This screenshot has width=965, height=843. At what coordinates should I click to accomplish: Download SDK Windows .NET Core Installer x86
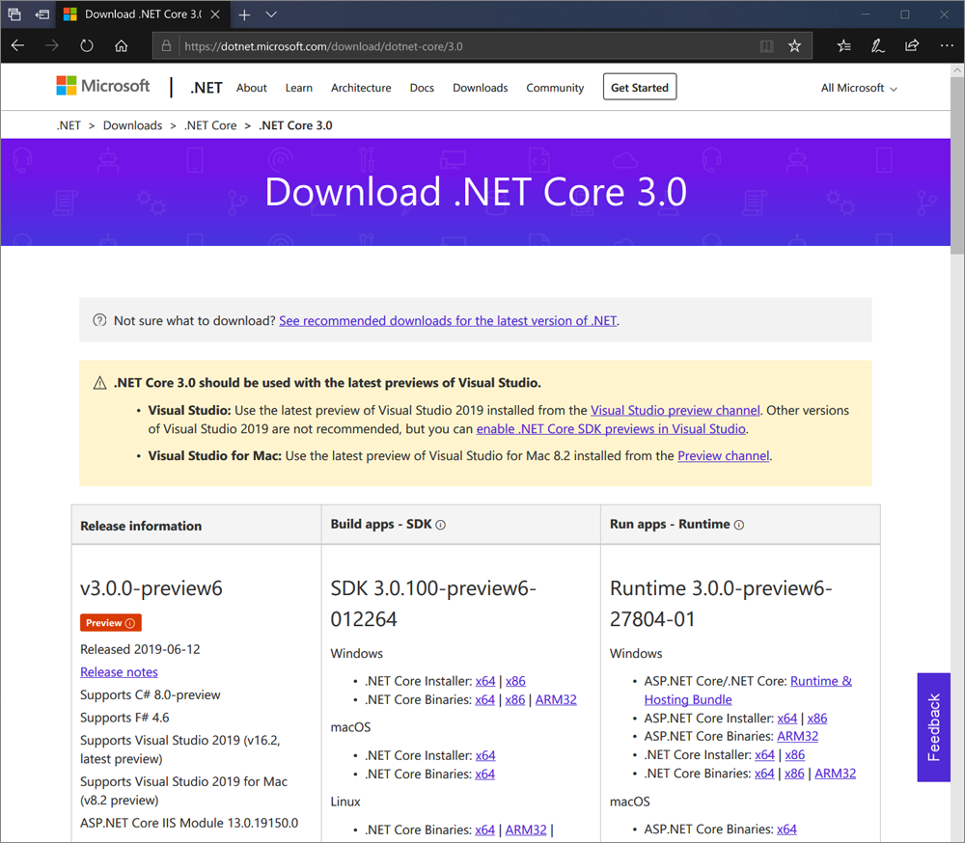[515, 681]
